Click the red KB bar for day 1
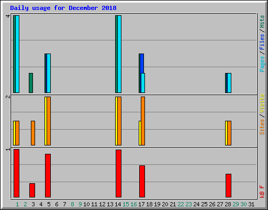 [x=16, y=173]
